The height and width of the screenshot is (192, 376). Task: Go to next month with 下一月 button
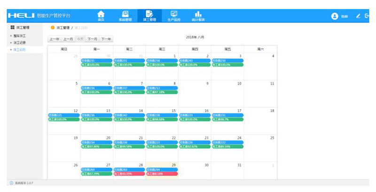click(92, 39)
